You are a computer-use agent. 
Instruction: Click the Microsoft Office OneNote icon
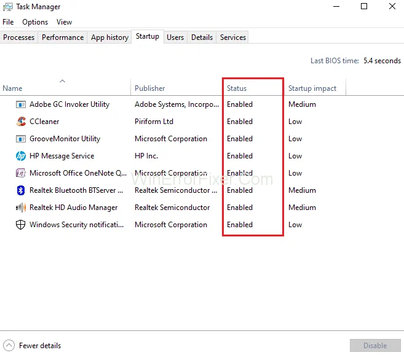coord(21,173)
